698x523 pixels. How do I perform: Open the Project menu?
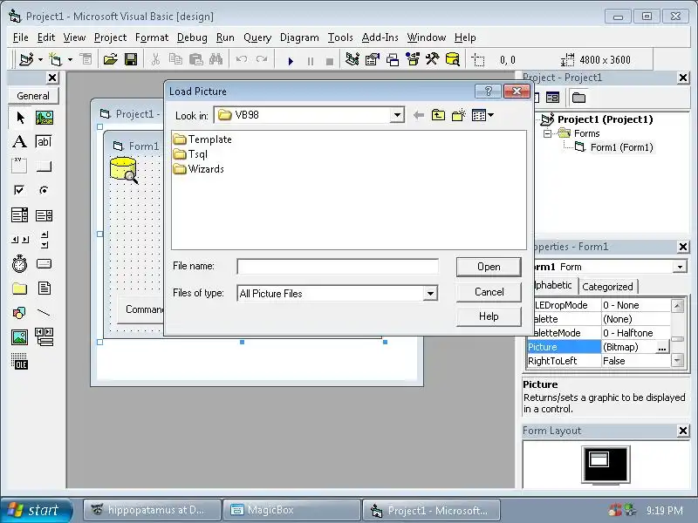pyautogui.click(x=111, y=37)
